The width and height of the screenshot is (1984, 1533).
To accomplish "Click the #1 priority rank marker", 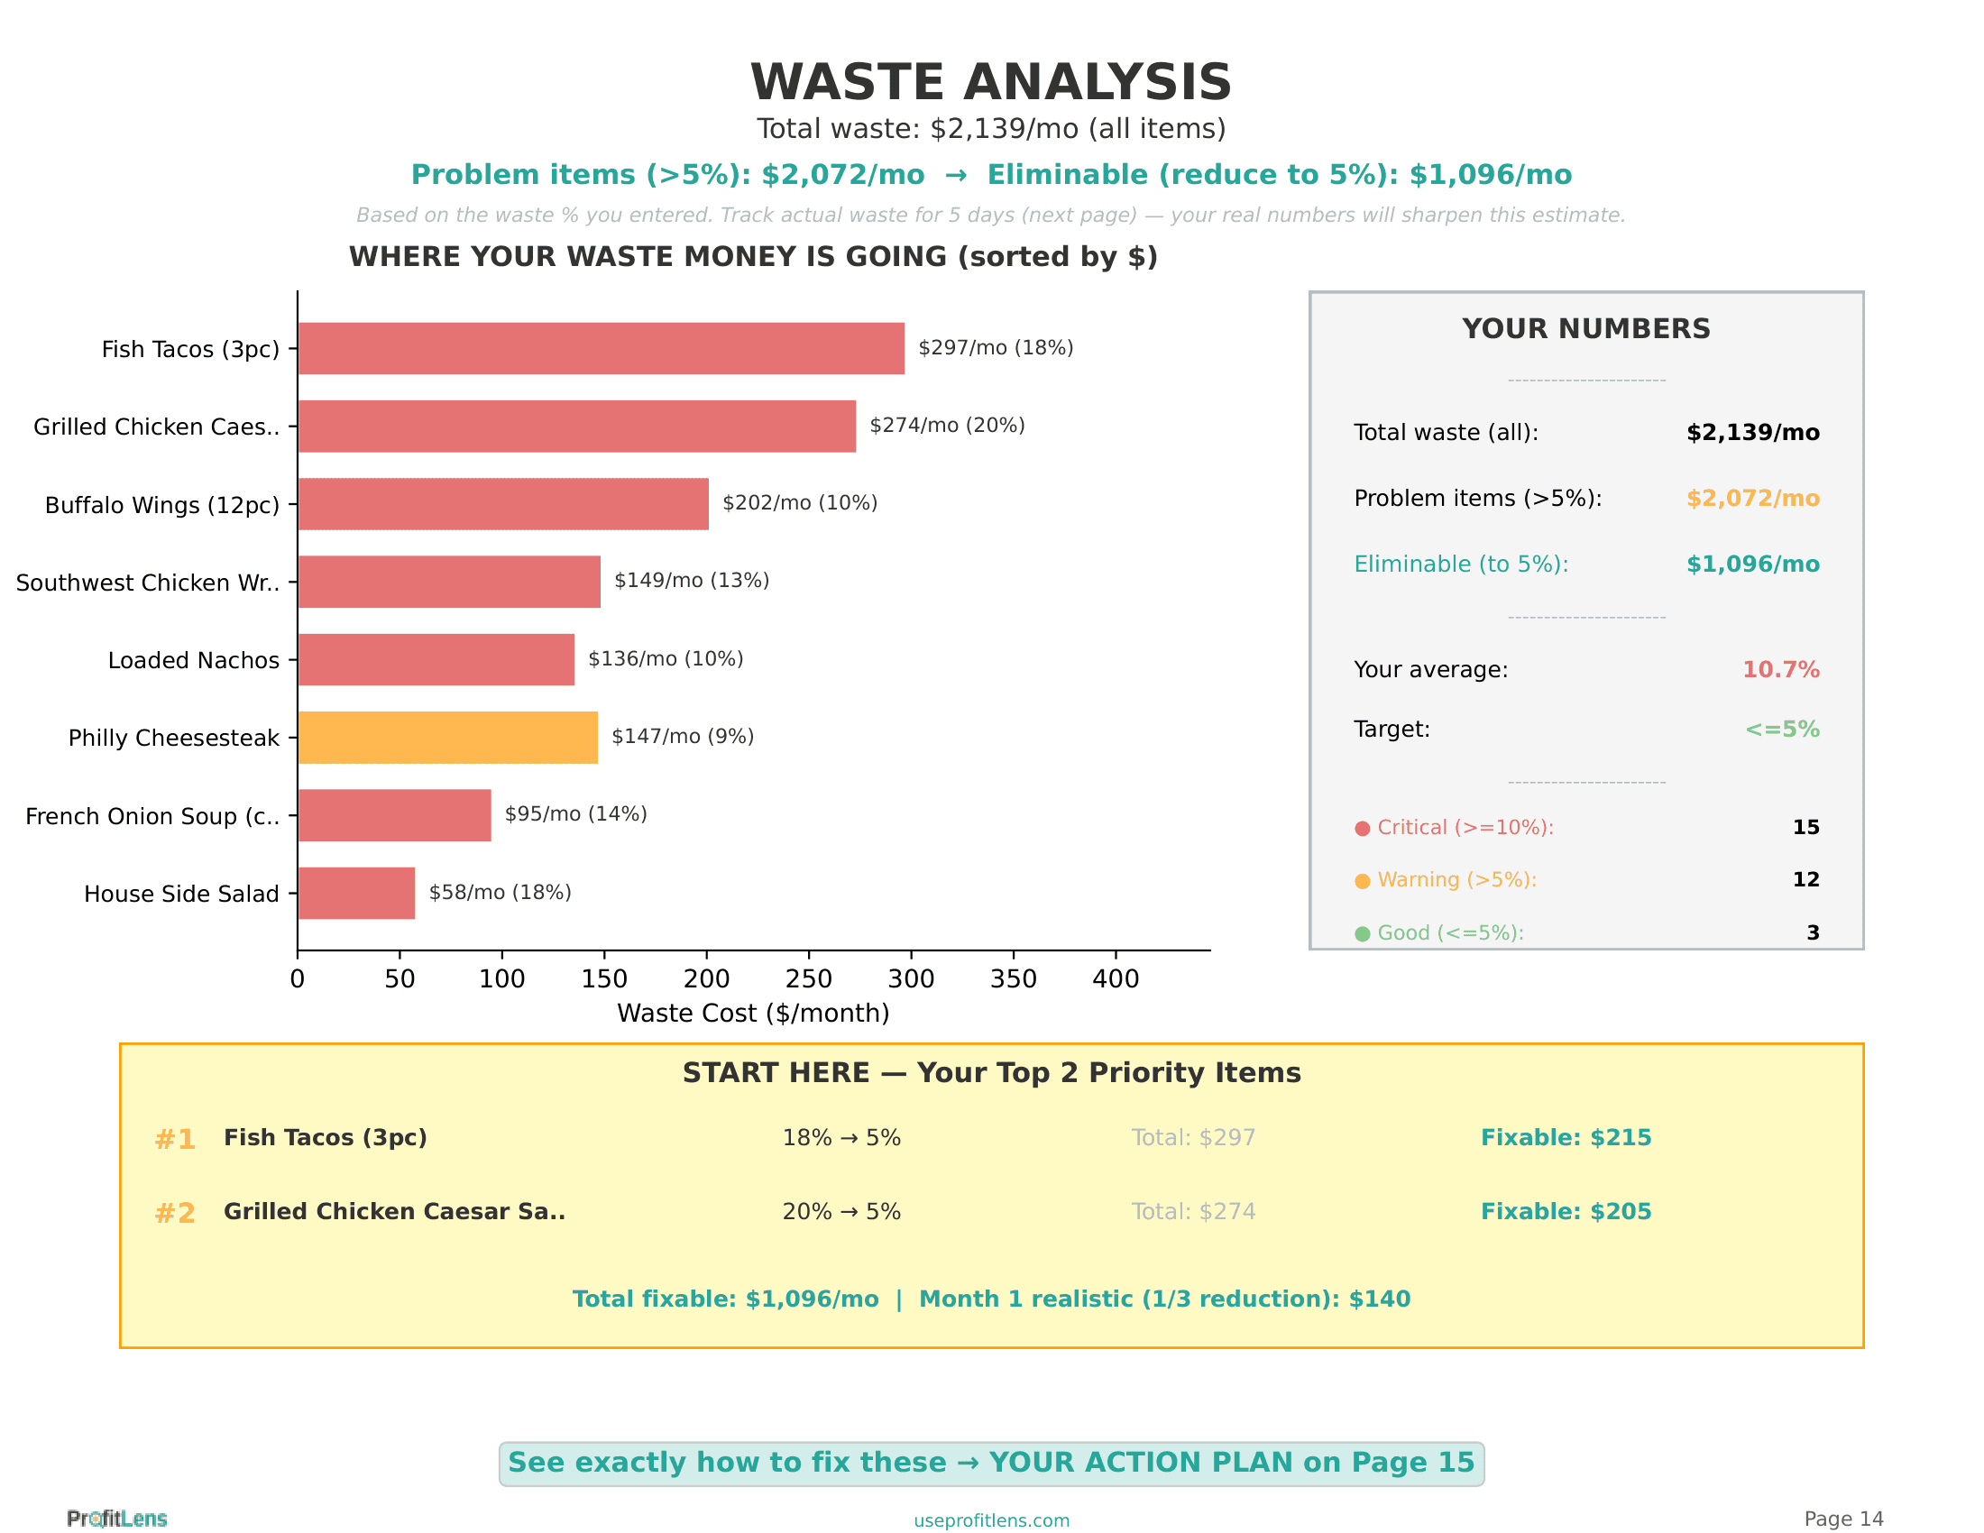I will click(174, 1139).
